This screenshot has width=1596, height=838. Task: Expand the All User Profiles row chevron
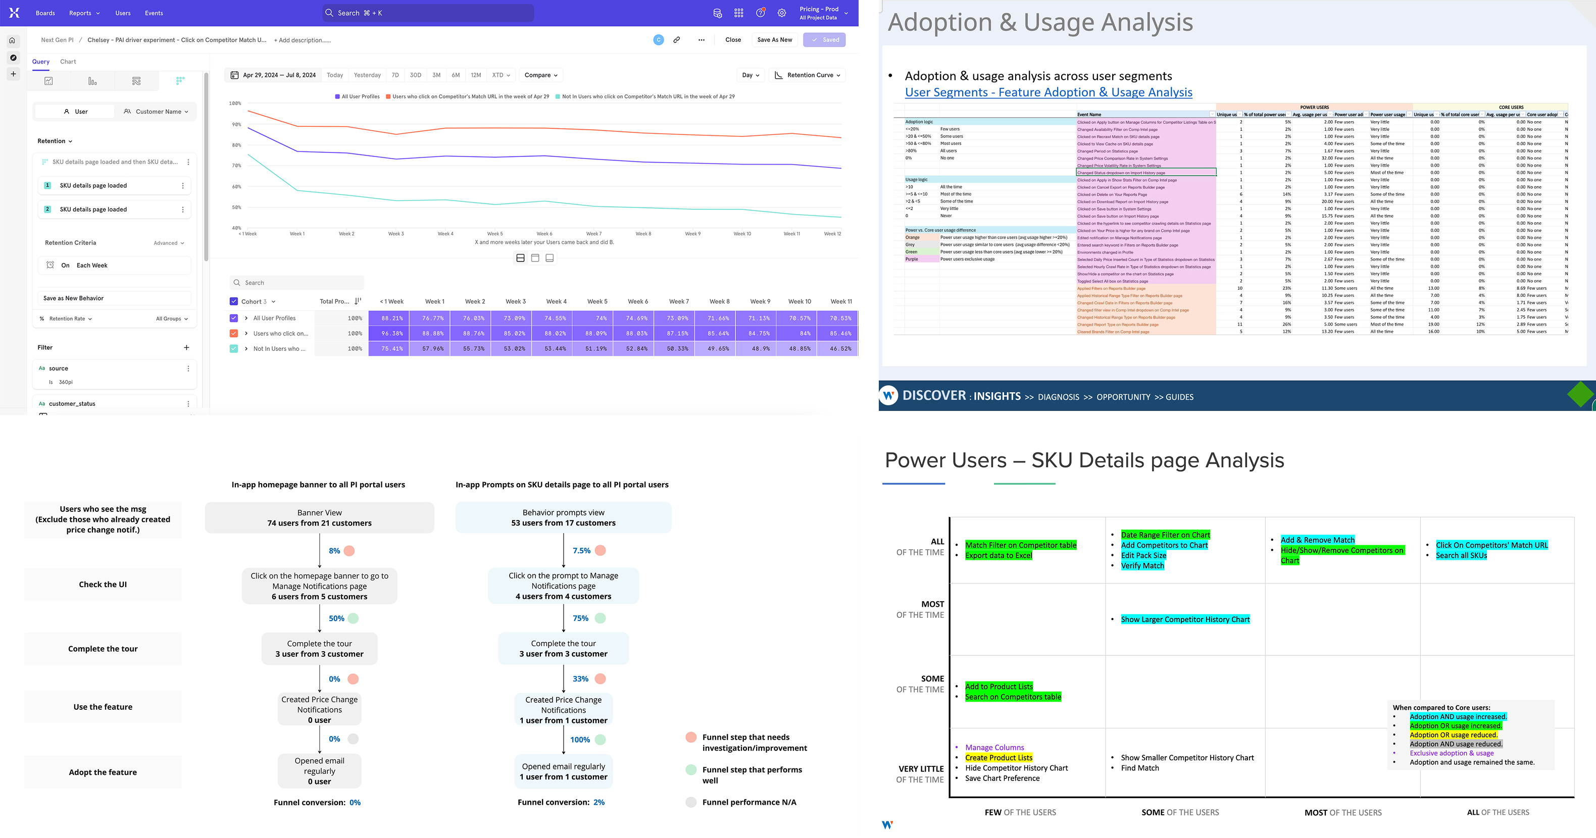pos(246,319)
